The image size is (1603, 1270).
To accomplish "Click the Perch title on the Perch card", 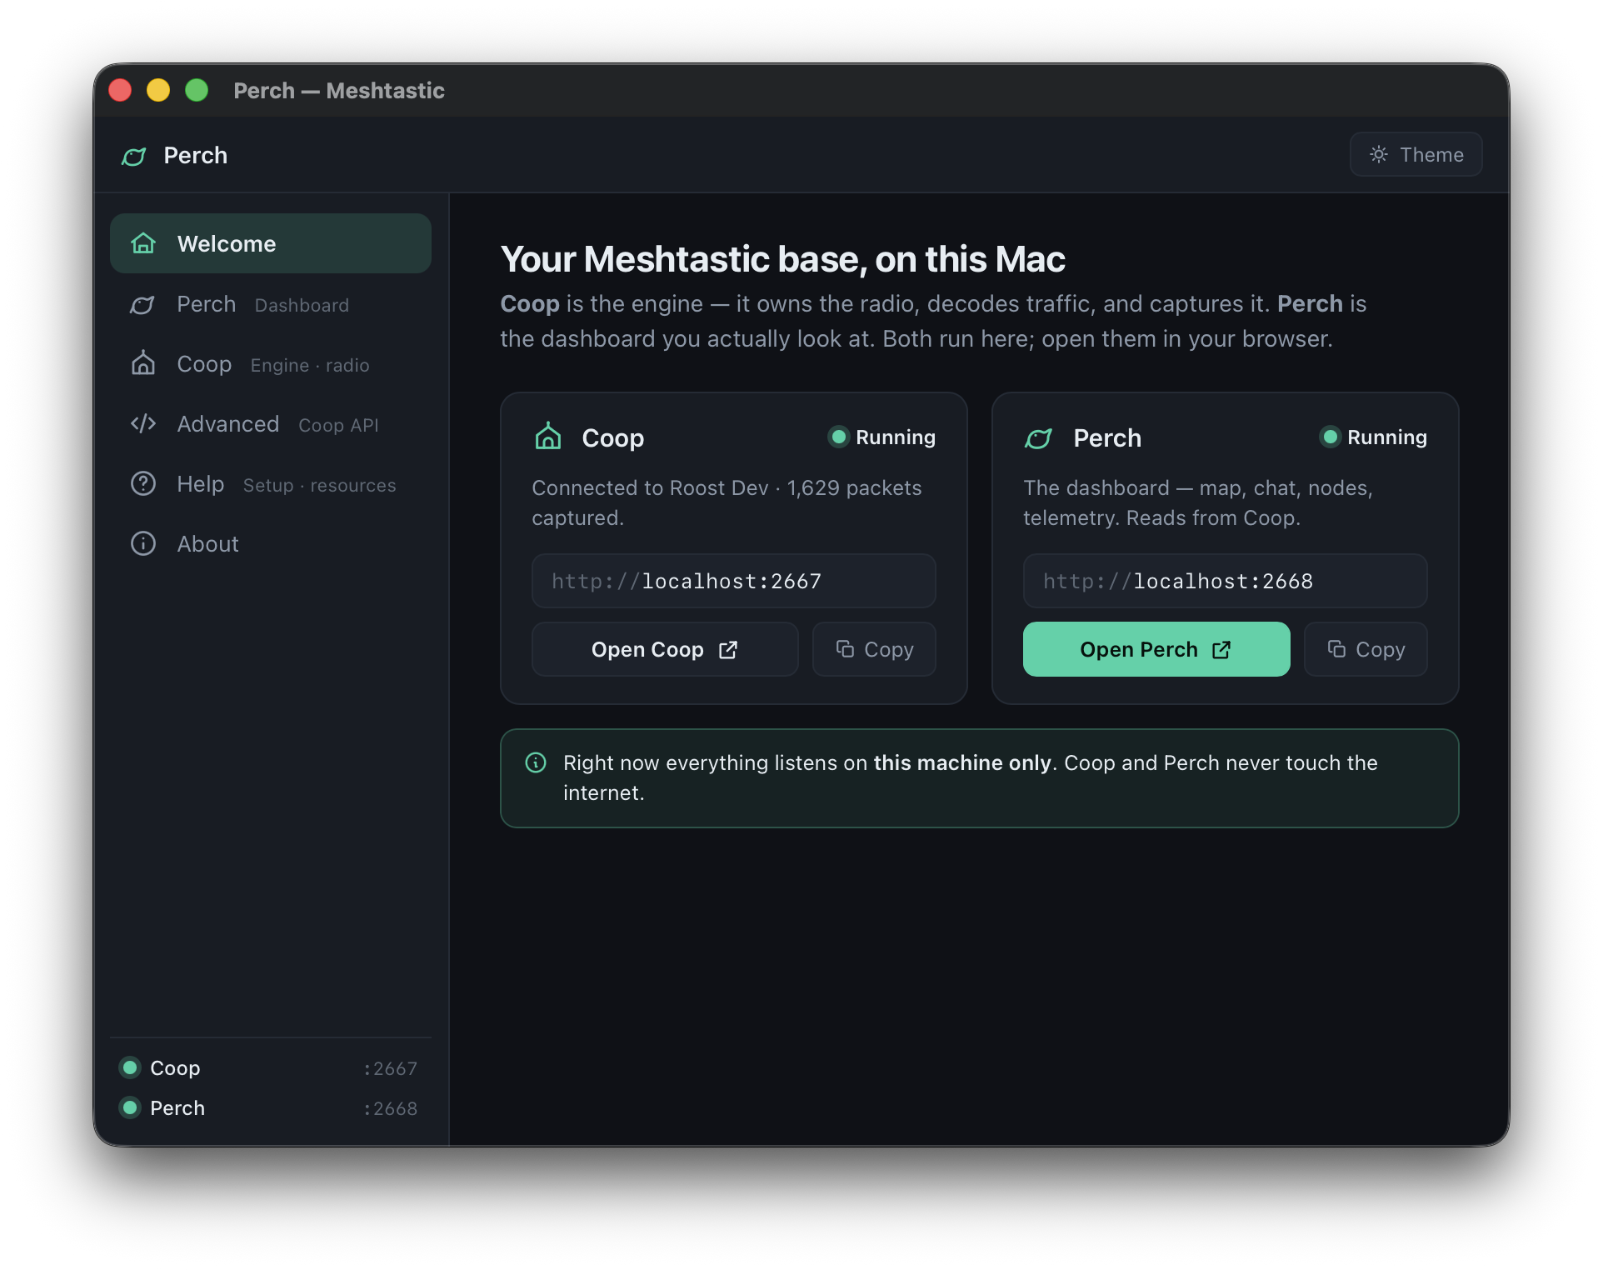I will click(1107, 437).
